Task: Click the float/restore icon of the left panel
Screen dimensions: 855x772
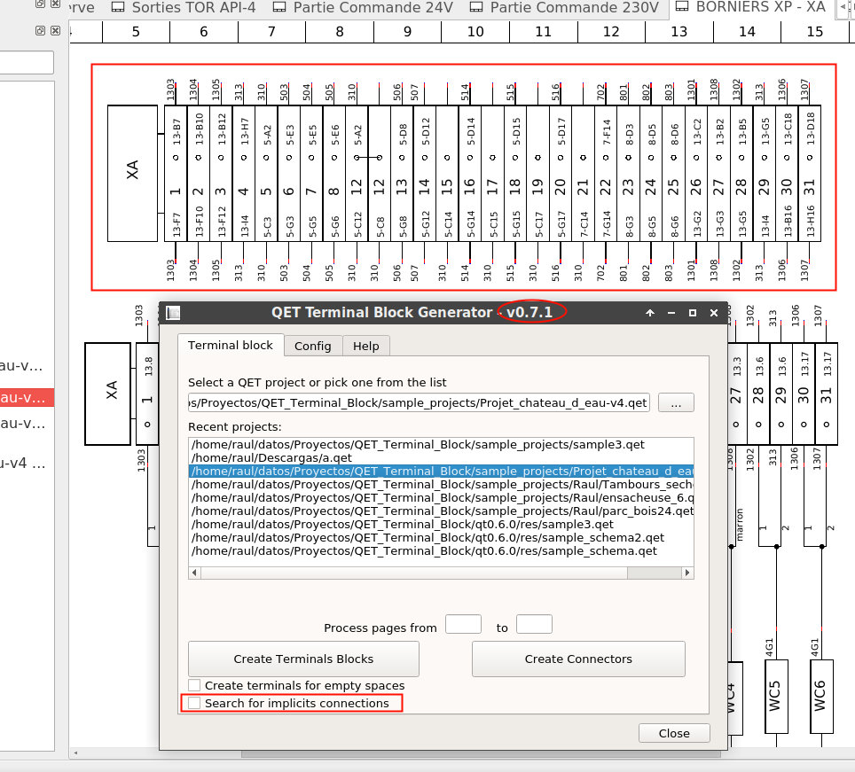Action: coord(38,5)
